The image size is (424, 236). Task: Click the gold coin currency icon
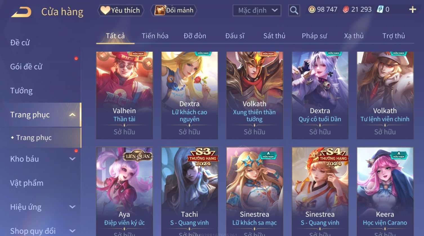point(312,10)
